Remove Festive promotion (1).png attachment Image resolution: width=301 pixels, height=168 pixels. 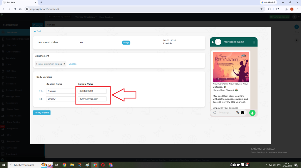(64, 64)
